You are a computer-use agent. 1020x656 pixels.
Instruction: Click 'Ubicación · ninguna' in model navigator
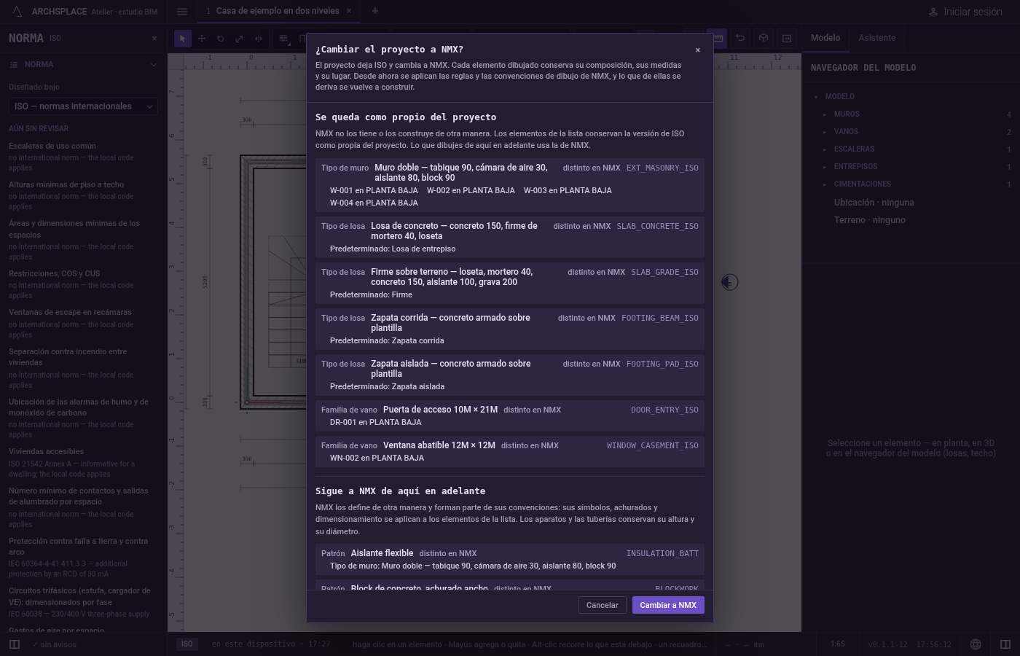(x=874, y=203)
